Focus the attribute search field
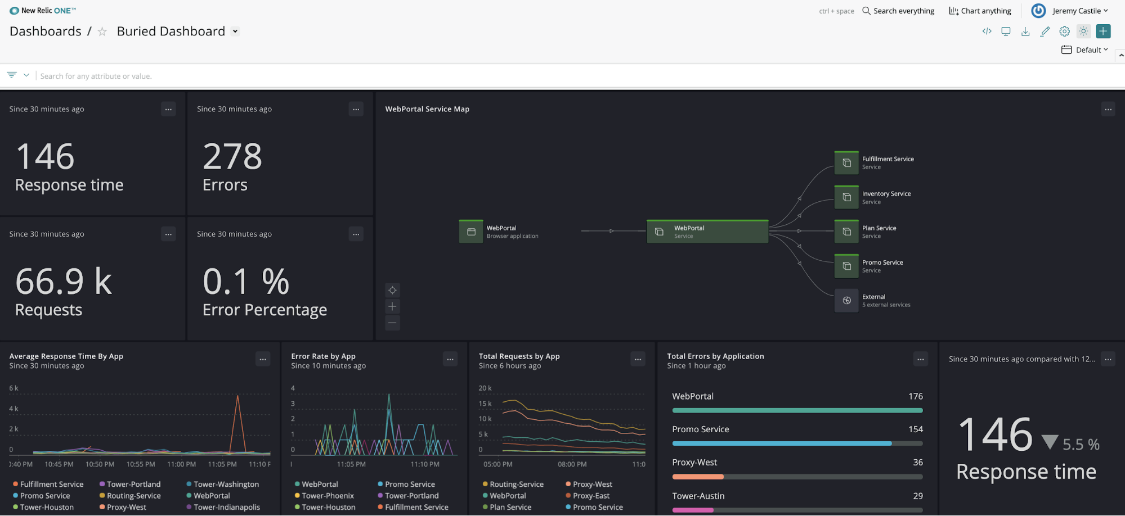1125x516 pixels. click(x=580, y=76)
